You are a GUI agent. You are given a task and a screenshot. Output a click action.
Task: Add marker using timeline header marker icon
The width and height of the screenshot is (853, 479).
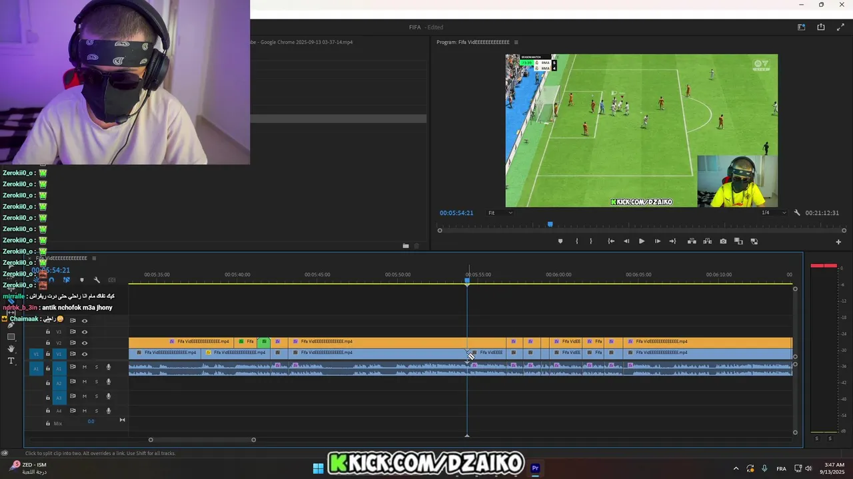pos(82,280)
